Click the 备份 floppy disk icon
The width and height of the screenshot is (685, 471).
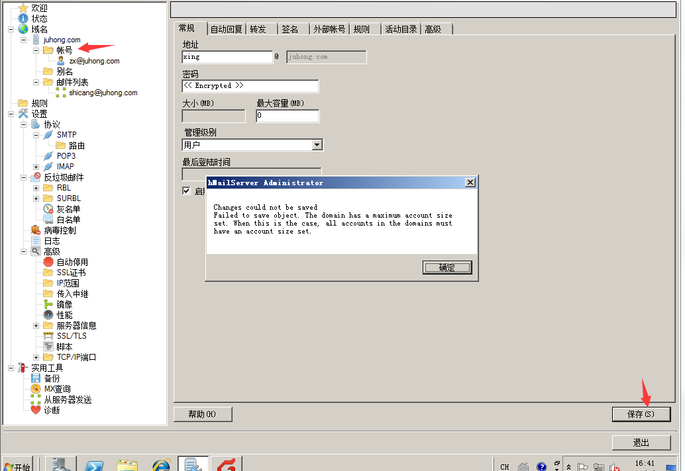(x=36, y=378)
